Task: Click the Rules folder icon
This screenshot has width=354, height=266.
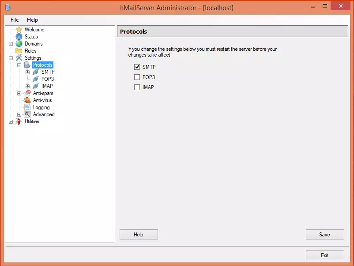Action: [x=19, y=51]
